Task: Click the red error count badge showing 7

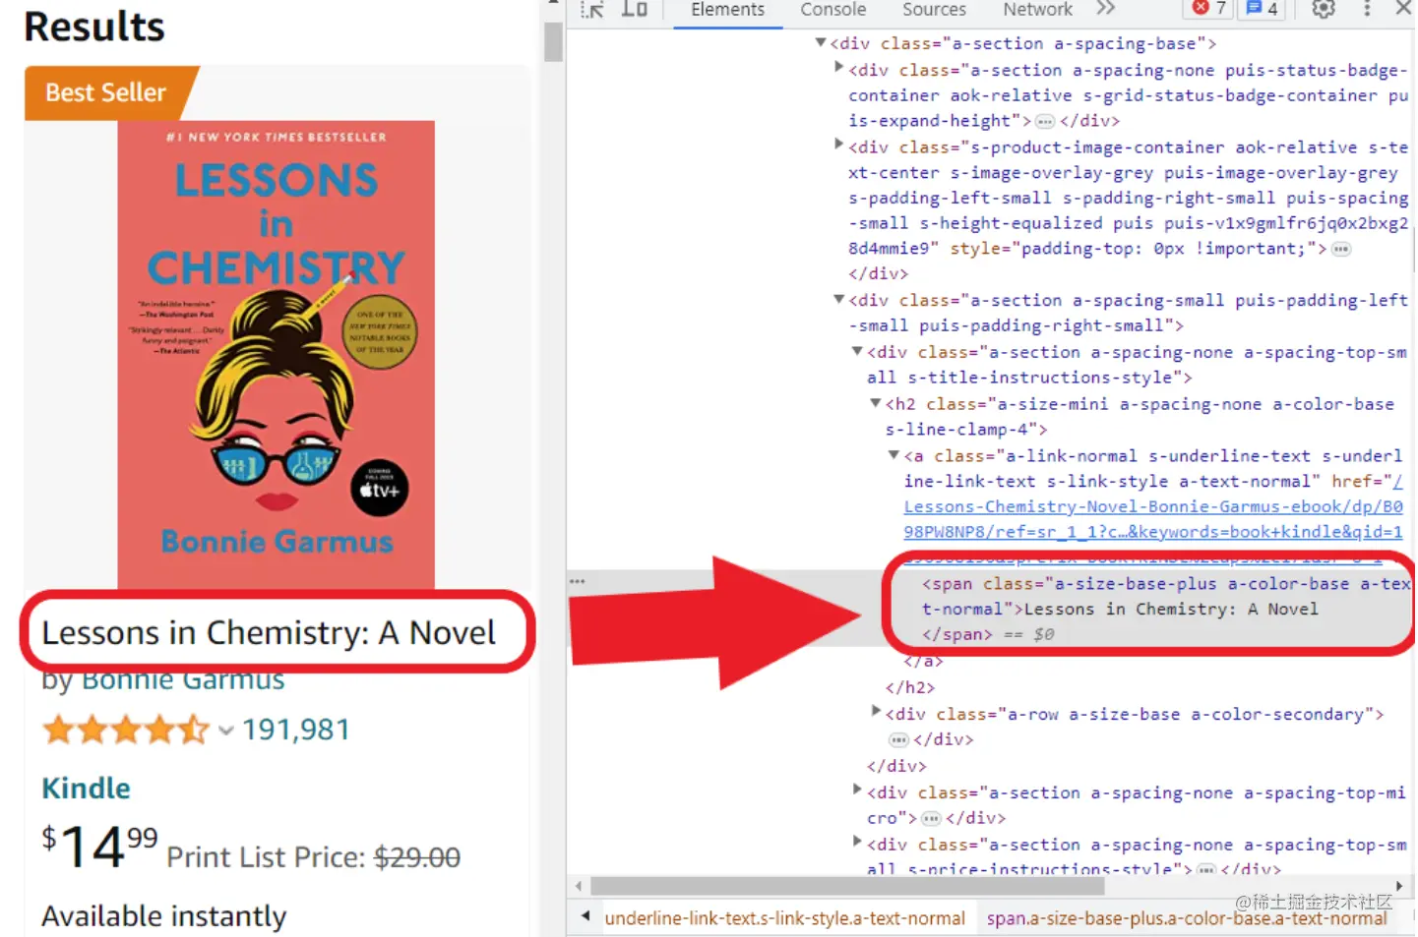Action: click(1209, 9)
